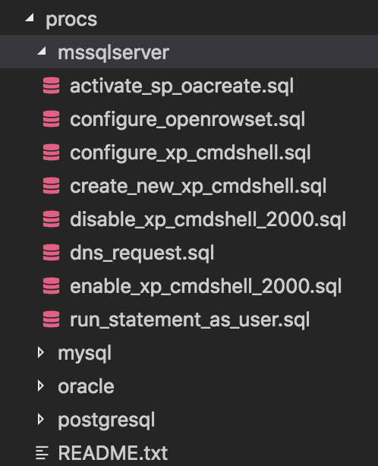Screen dimensions: 378x466
Task: Collapse the mssqlserver folder arrow
Action: click(x=41, y=51)
